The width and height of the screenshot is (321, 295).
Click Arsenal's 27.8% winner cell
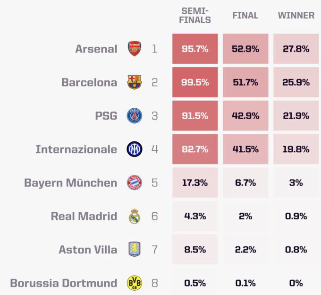pyautogui.click(x=296, y=49)
